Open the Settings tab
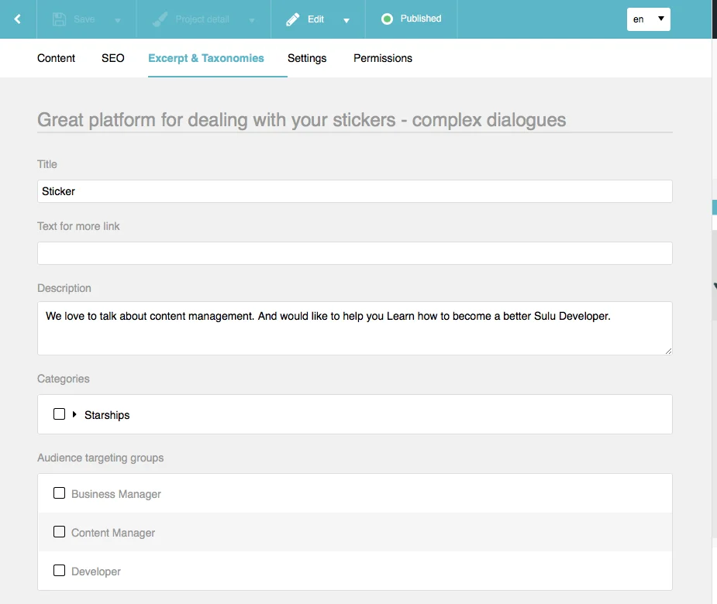 point(307,58)
